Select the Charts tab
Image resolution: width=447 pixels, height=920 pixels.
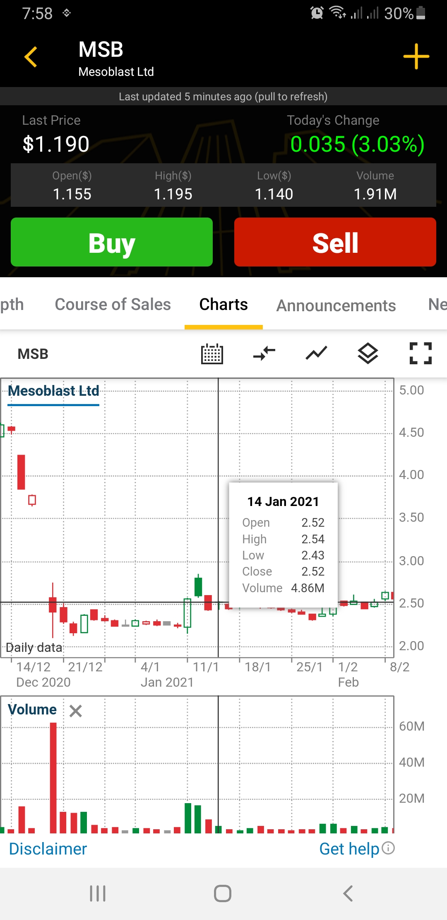(223, 305)
